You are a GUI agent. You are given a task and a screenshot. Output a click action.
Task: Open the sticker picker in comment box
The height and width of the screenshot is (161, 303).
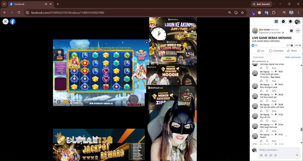click(275, 155)
